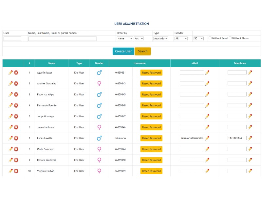The width and height of the screenshot is (262, 197).
Task: Click the Create User button
Action: (123, 51)
